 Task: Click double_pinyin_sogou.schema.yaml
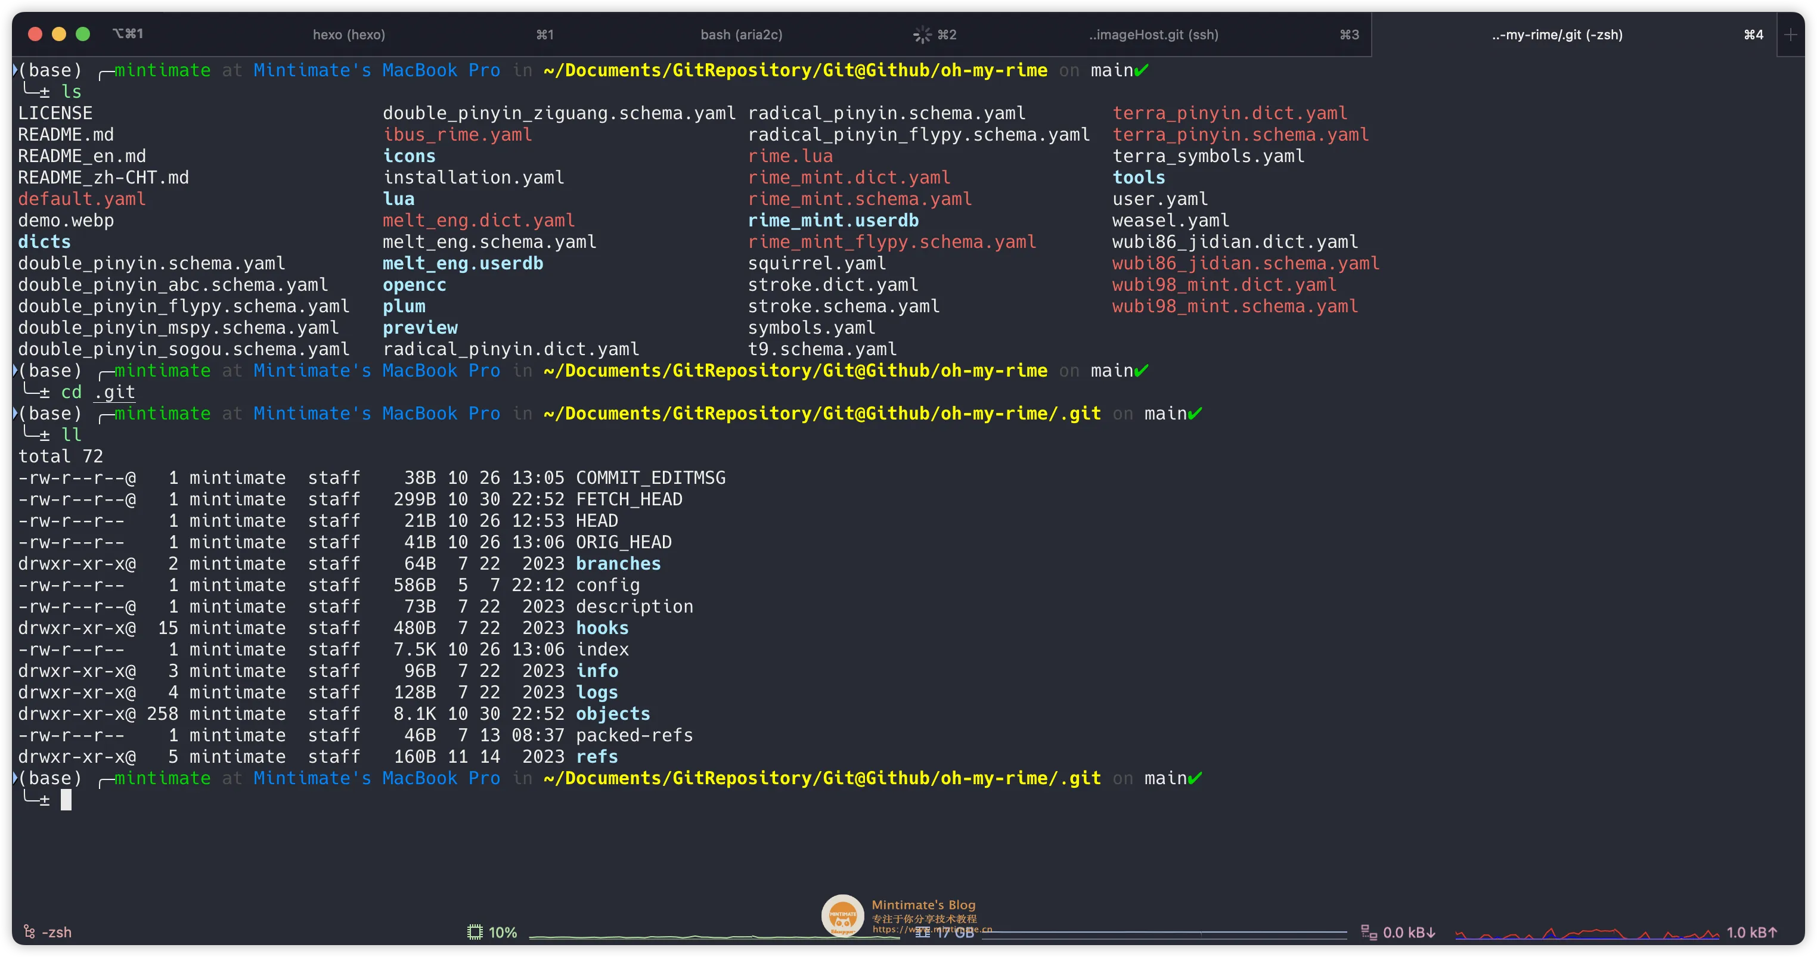click(x=184, y=349)
